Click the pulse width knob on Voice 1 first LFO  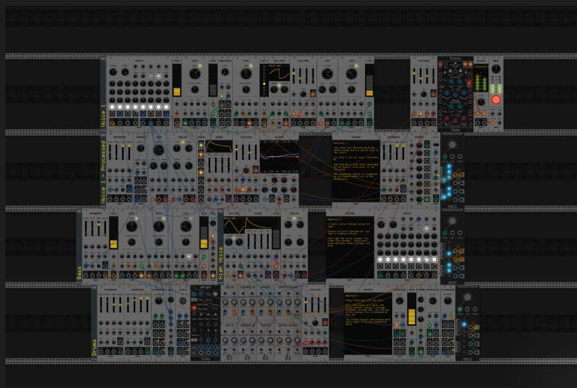pos(195,89)
